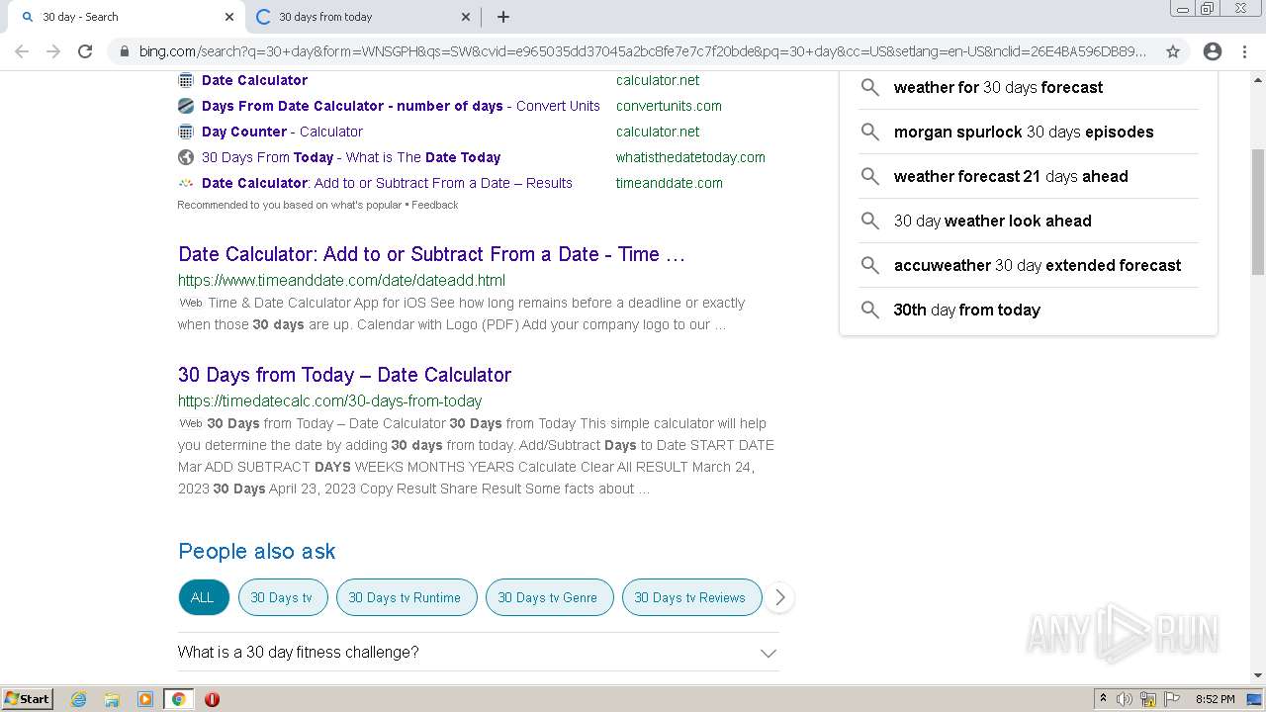Open '30 Days from Today – Date Calculator' result
Screen dimensions: 1266x712
(344, 375)
